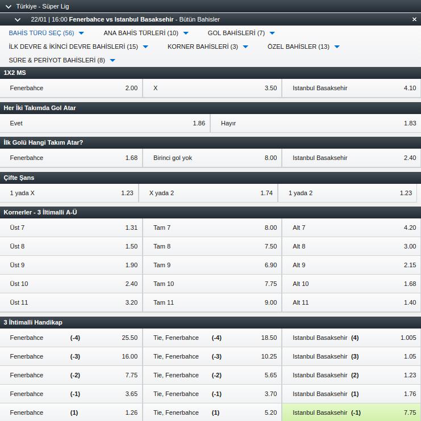Screen dimensions: 421x421
Task: Pick Istanbul Basaksehir 4.10 in 1X2 MS
Action: (x=351, y=88)
